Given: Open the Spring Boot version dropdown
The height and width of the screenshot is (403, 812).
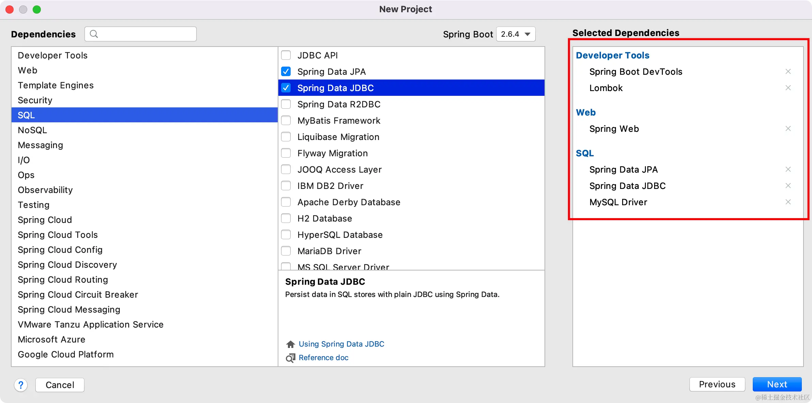Looking at the screenshot, I should pyautogui.click(x=516, y=34).
